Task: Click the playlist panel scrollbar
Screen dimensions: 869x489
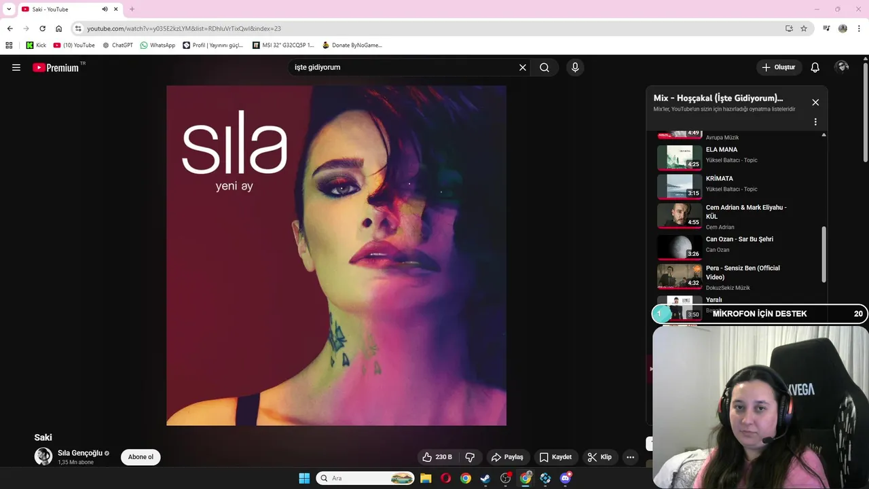Action: [x=824, y=254]
